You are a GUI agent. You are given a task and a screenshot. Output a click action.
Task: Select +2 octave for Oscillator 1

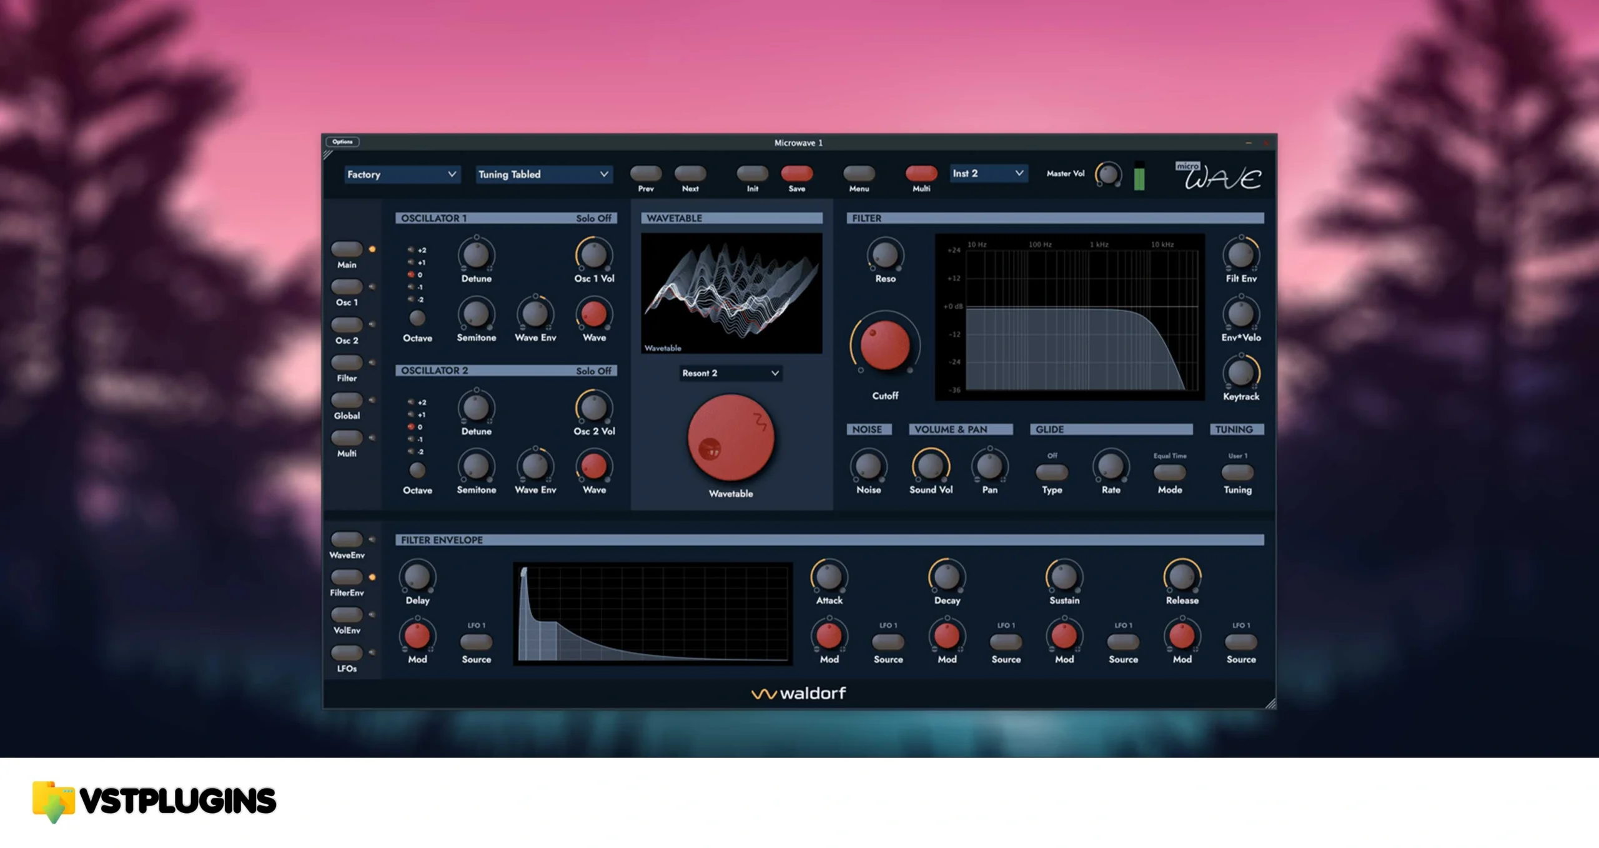417,250
